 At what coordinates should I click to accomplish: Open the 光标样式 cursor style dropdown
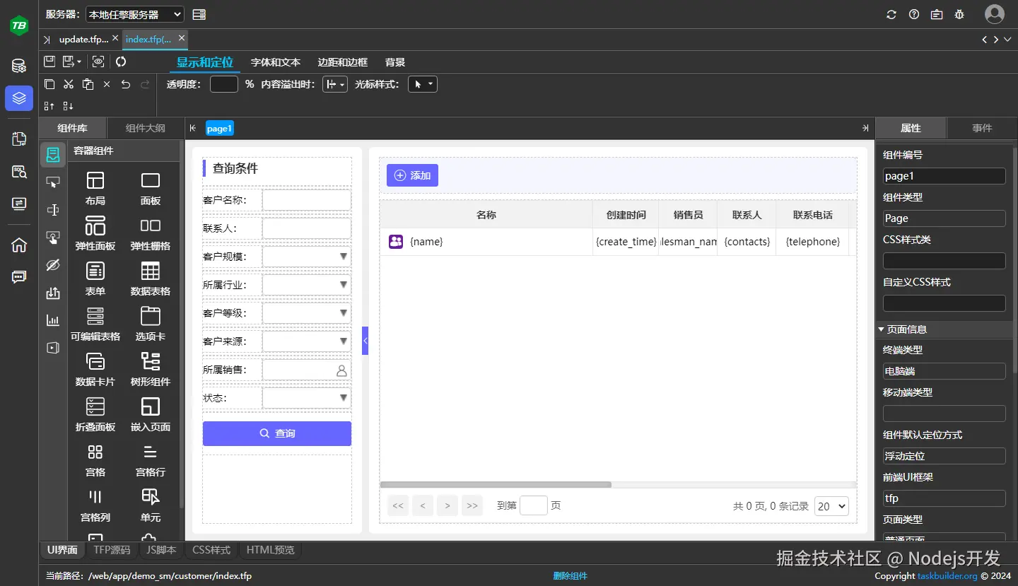(x=422, y=84)
